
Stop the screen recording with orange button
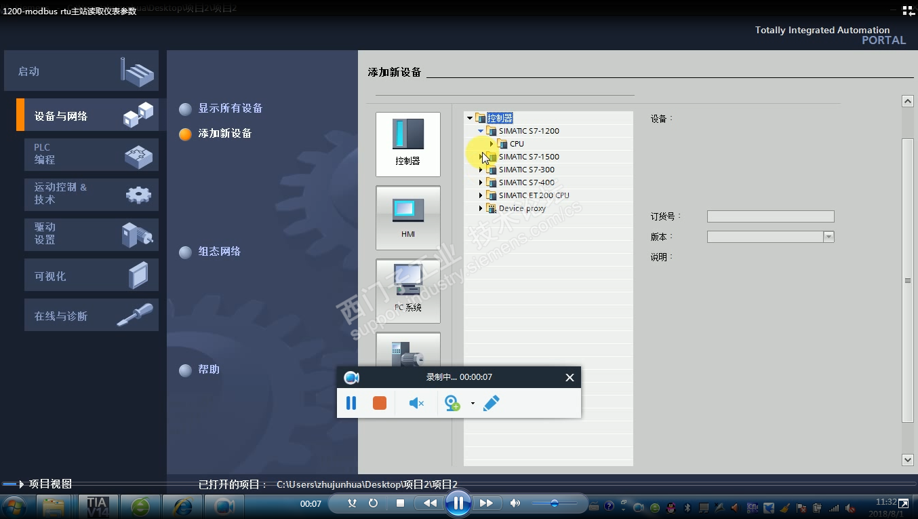(380, 403)
